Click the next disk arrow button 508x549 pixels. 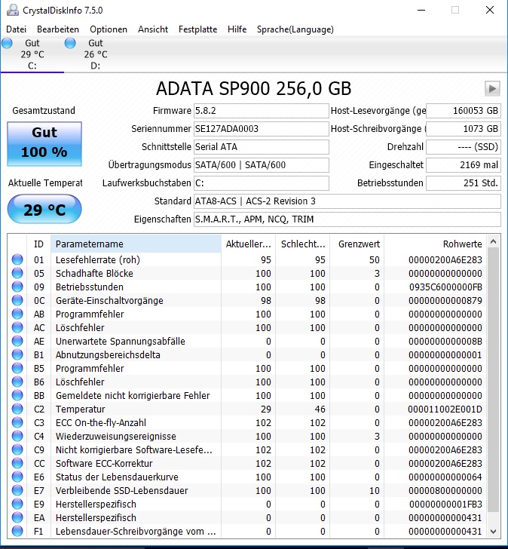pos(492,88)
